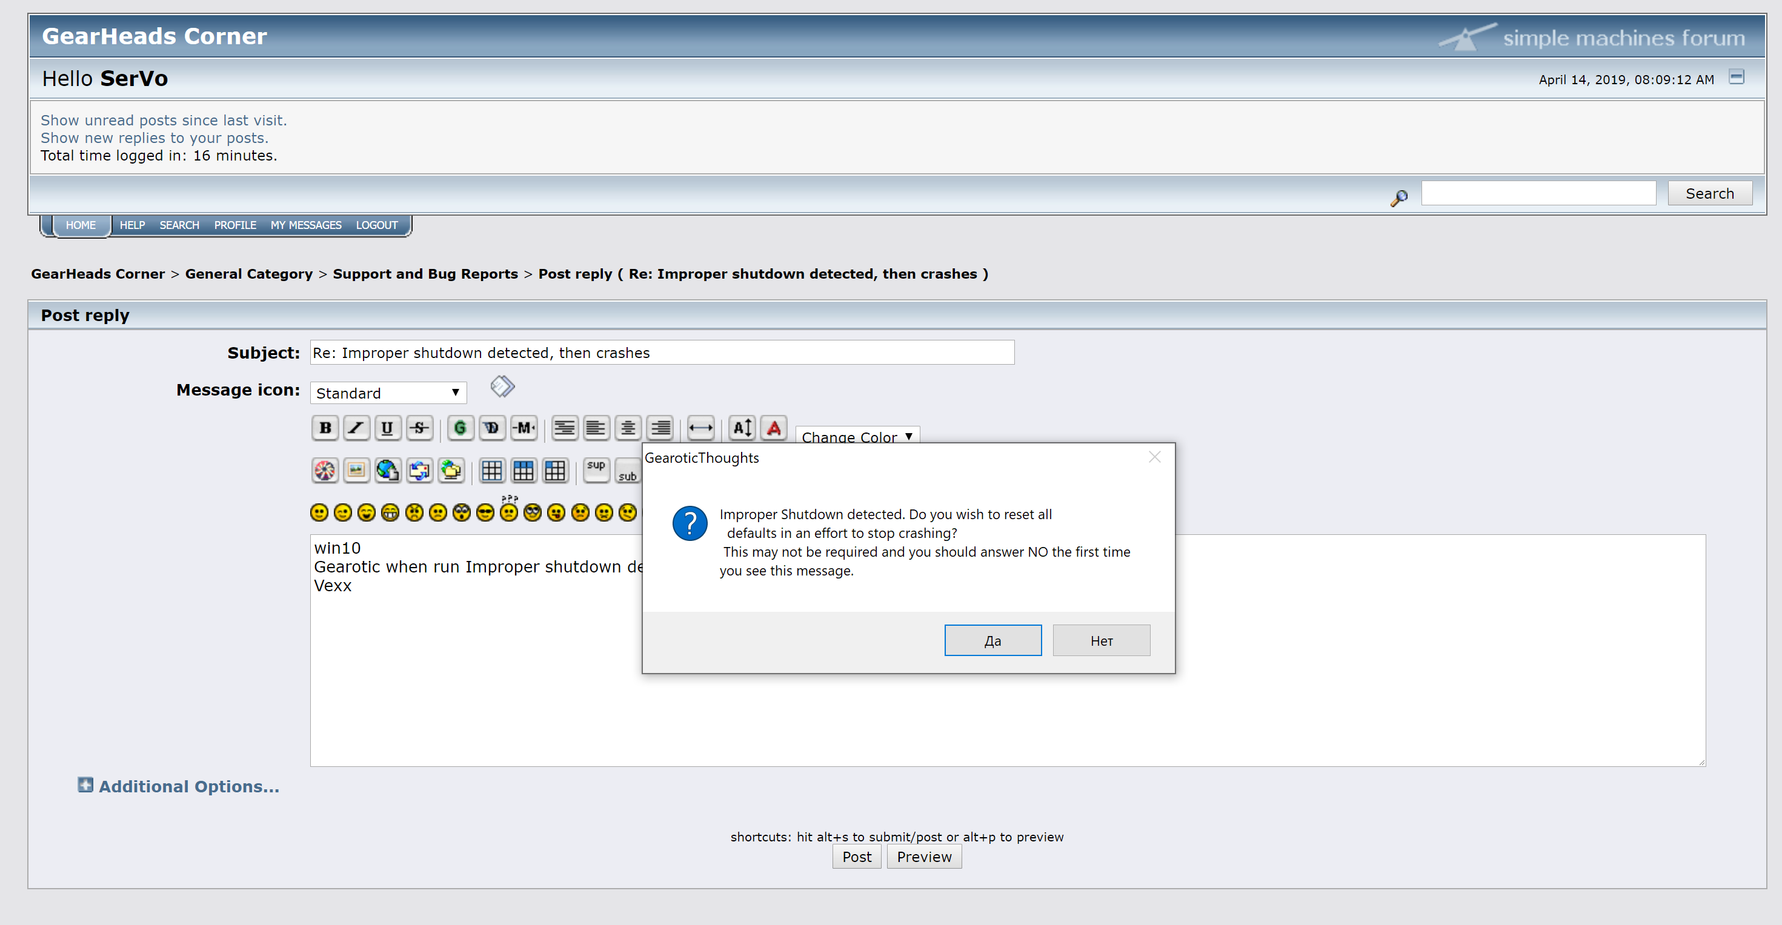Center-align the message text

click(628, 428)
